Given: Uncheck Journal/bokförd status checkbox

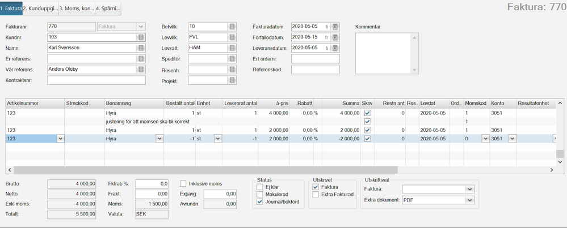Looking at the screenshot, I should coord(261,201).
